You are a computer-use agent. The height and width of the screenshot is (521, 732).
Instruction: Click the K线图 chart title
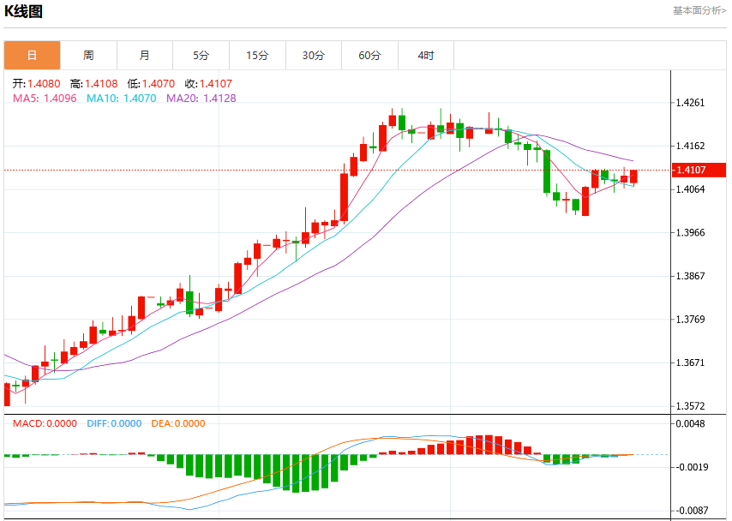tap(23, 11)
